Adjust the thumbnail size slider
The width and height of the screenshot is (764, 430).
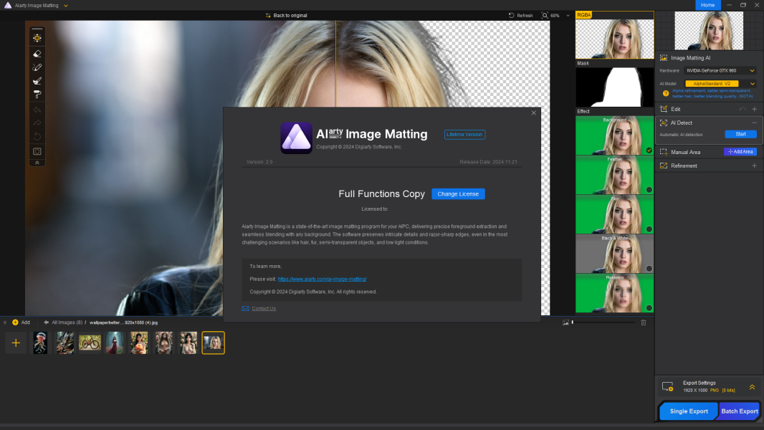[603, 322]
